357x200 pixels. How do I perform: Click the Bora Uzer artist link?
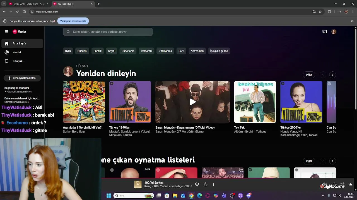(78, 132)
